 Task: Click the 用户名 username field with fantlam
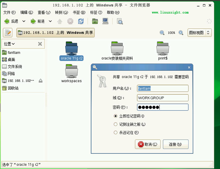pos(162,88)
